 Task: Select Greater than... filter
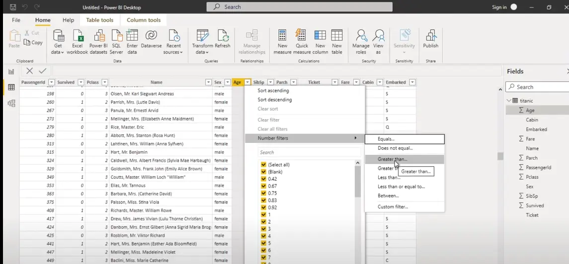coord(405,159)
